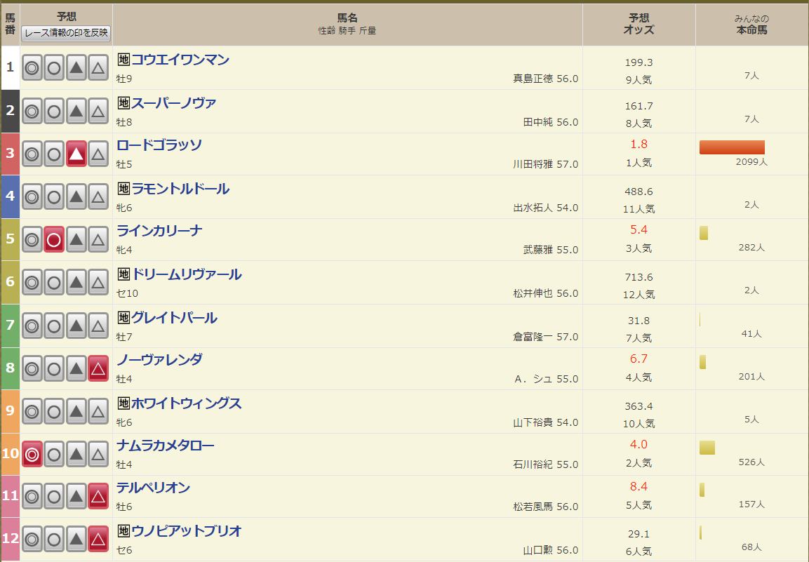Open horse page ナムラカメタロー
Image resolution: width=809 pixels, height=562 pixels.
click(165, 446)
